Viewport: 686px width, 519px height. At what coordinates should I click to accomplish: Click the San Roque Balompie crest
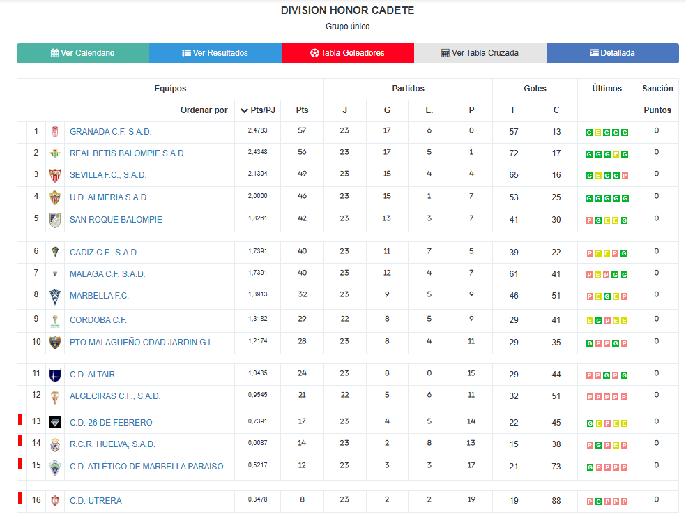point(54,220)
